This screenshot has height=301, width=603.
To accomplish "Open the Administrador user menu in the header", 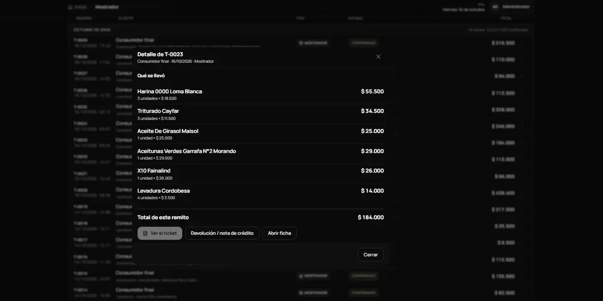I will tap(511, 6).
